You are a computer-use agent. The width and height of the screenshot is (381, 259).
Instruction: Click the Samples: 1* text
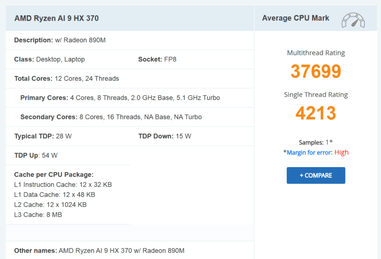(x=316, y=142)
